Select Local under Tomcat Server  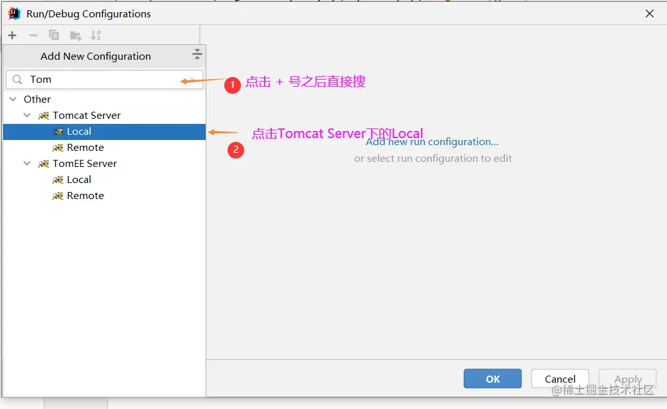[104, 132]
